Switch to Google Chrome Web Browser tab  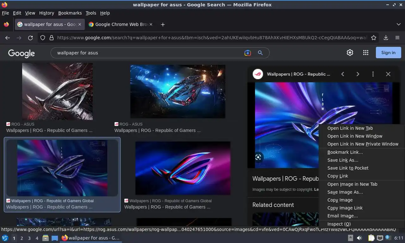click(121, 24)
